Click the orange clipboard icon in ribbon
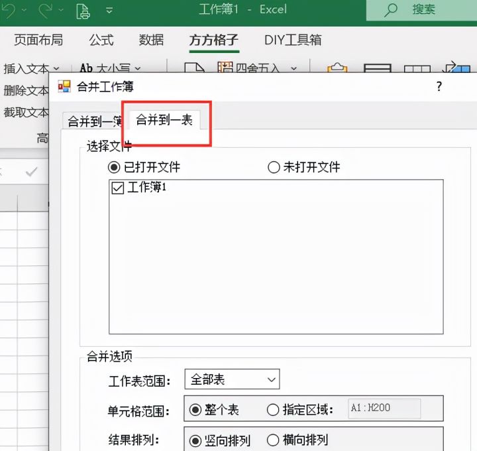The height and width of the screenshot is (451, 477). click(x=337, y=68)
